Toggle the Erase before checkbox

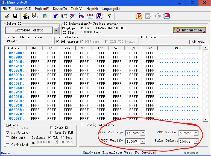click(8, 128)
